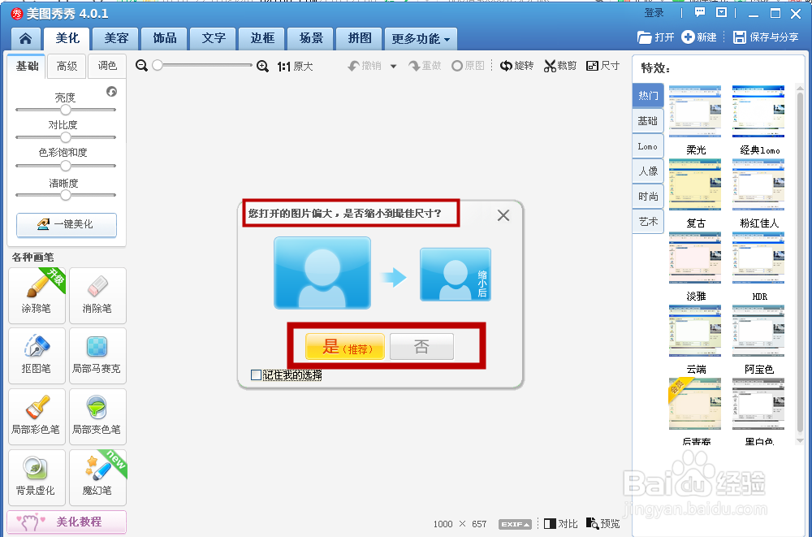Image resolution: width=812 pixels, height=537 pixels.
Task: Click the zoom slider handle
Action: click(x=158, y=65)
